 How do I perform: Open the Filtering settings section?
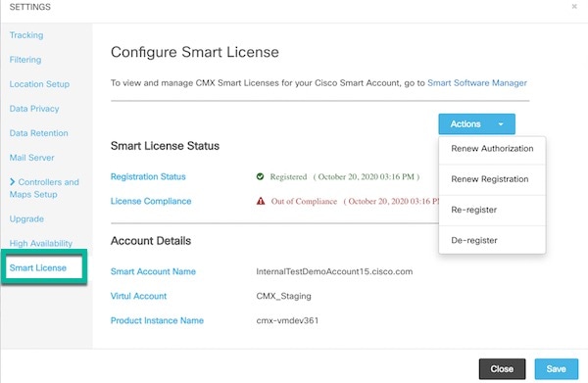(25, 60)
